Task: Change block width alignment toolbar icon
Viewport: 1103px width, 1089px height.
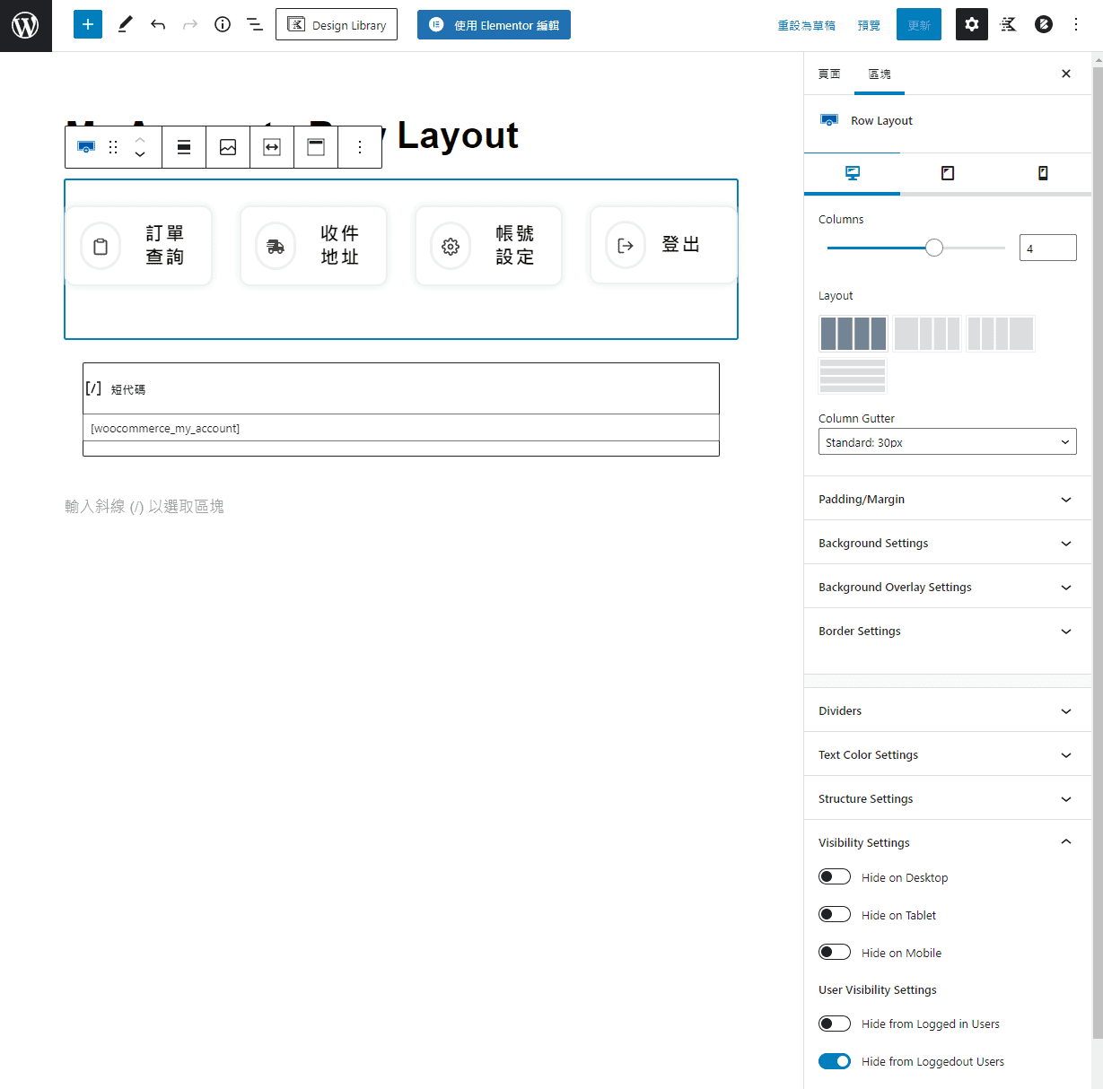Action: click(272, 147)
